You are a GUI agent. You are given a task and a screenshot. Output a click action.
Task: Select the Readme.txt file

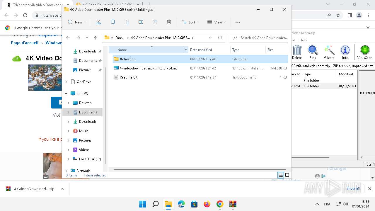[200, 77]
